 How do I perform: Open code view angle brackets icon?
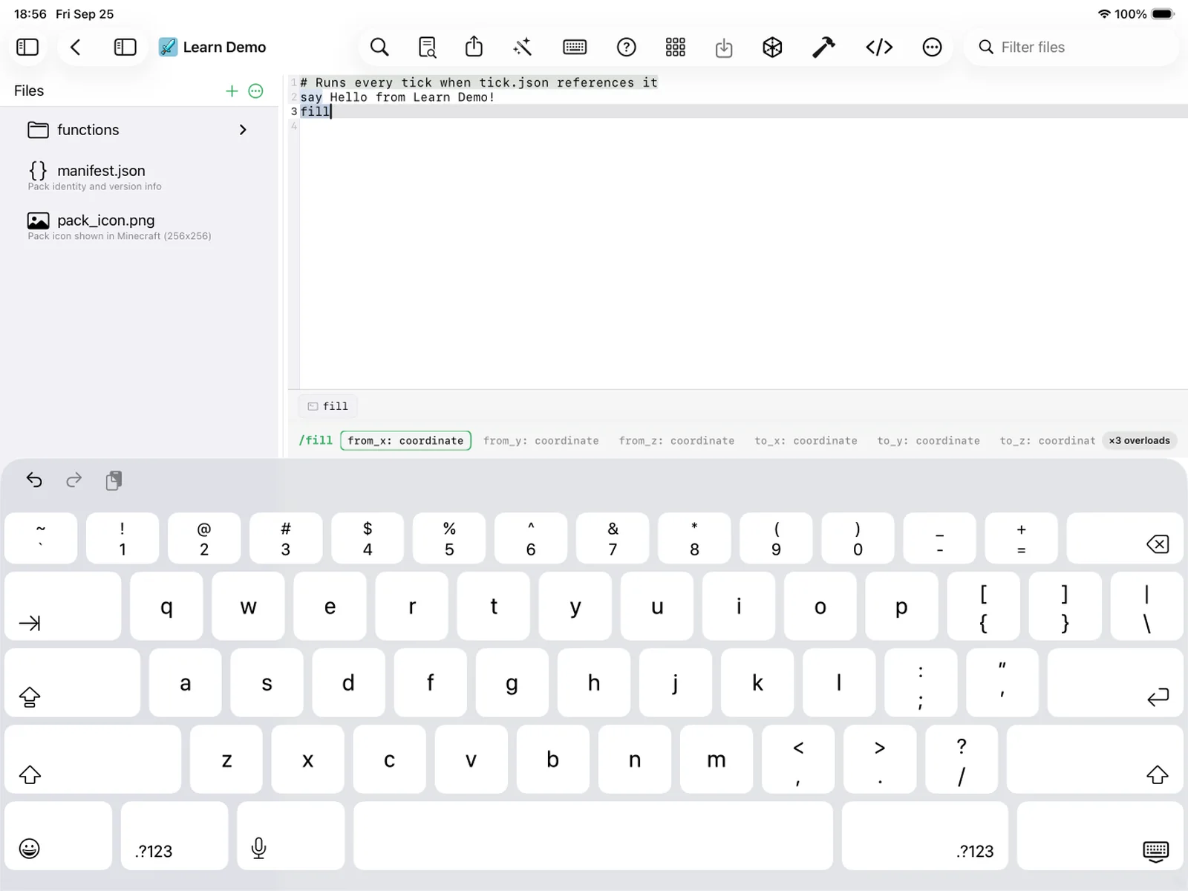click(879, 48)
